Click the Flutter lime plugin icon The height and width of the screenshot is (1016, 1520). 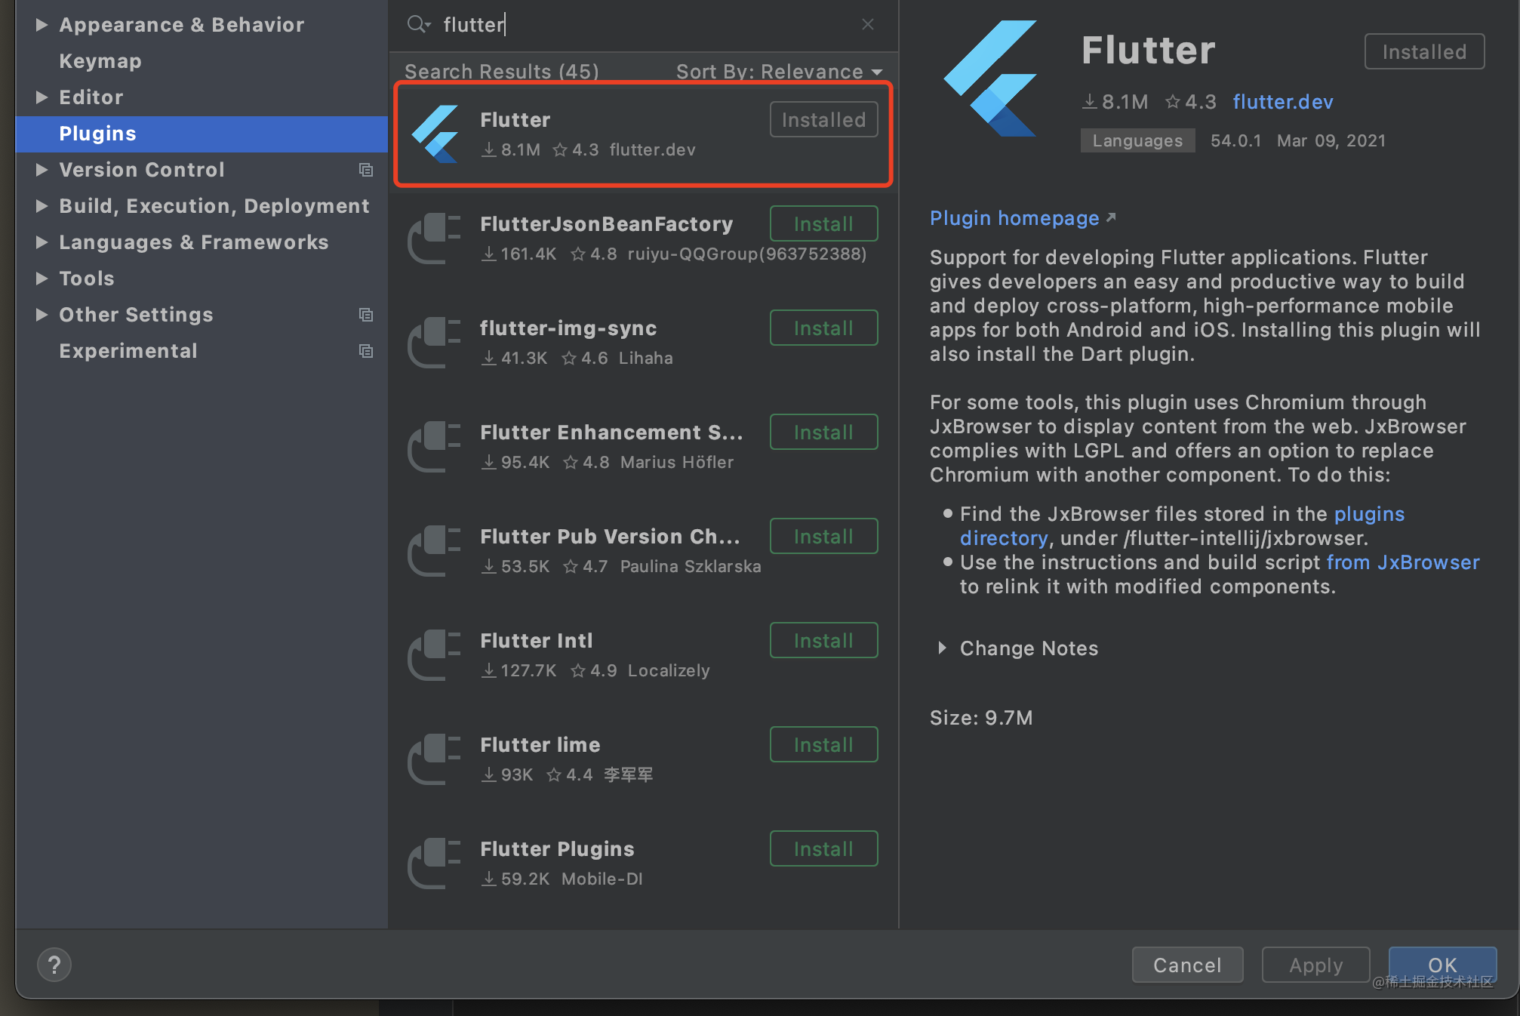[434, 759]
